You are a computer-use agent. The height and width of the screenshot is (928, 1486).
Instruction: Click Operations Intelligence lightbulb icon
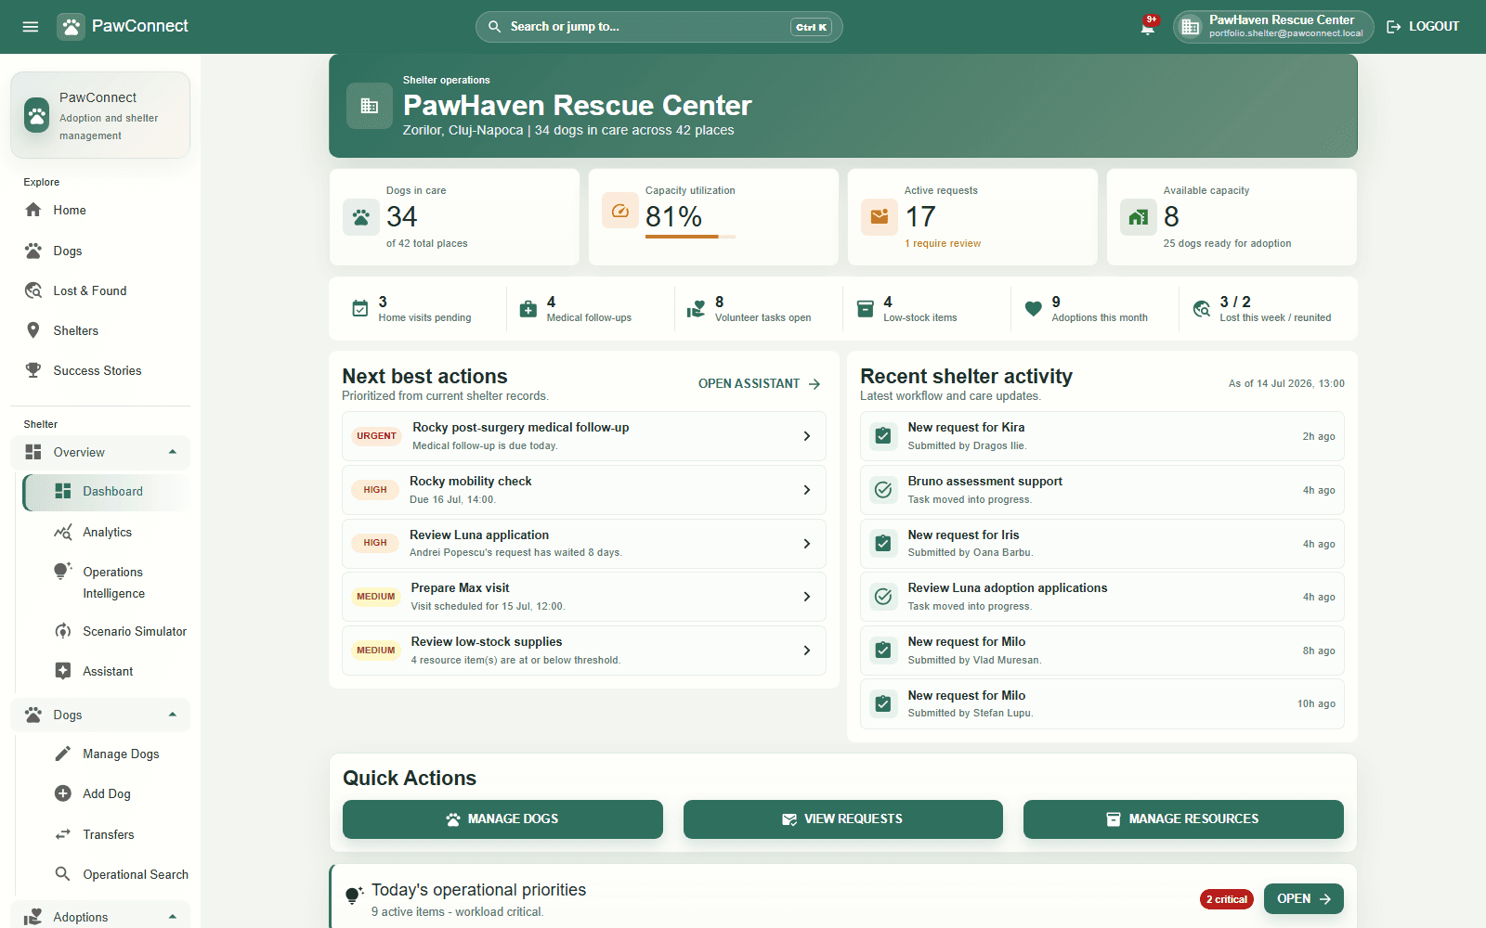[x=62, y=571]
